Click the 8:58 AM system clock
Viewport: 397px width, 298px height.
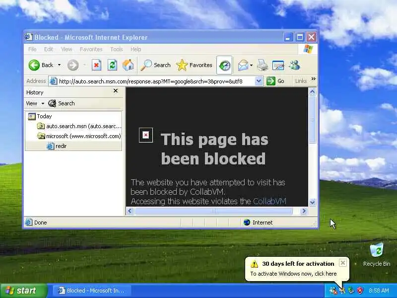[x=379, y=291]
